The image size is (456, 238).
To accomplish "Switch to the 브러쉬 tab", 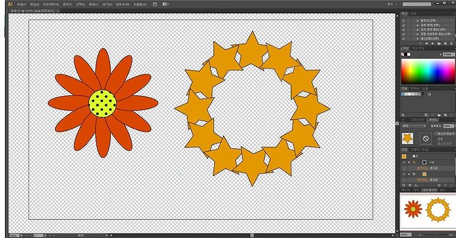I will pyautogui.click(x=415, y=88).
